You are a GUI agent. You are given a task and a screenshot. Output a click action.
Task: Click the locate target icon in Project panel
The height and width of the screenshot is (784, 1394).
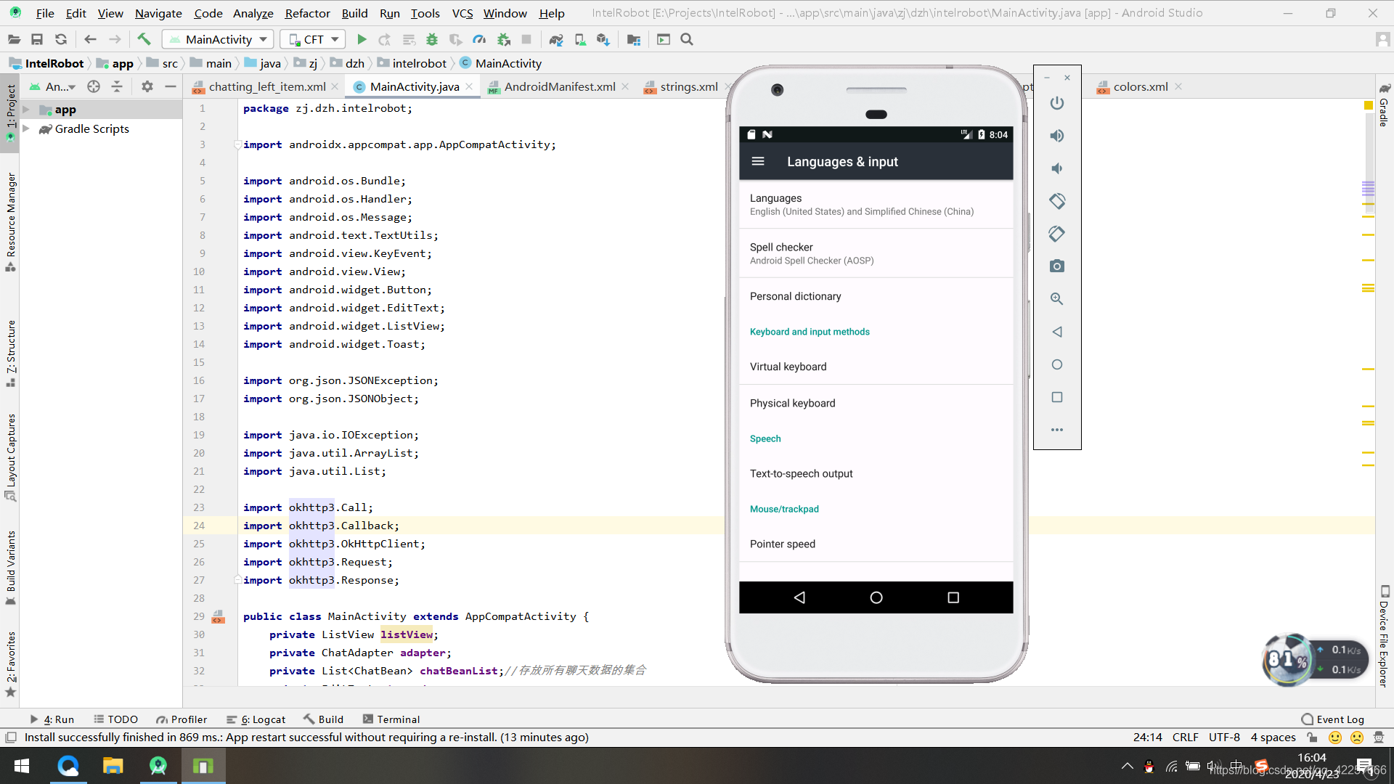[94, 86]
